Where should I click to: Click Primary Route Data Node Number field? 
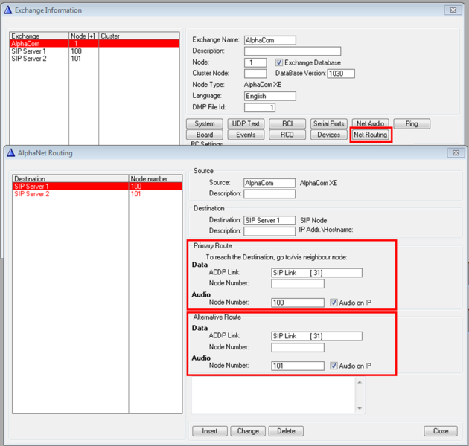pos(298,283)
